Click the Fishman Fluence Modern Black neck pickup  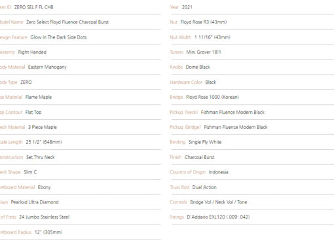click(232, 113)
